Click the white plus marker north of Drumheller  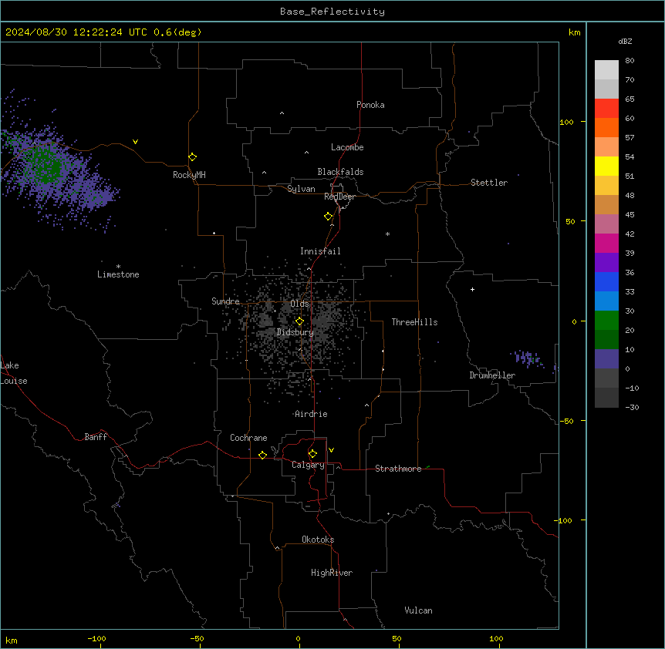click(x=472, y=289)
